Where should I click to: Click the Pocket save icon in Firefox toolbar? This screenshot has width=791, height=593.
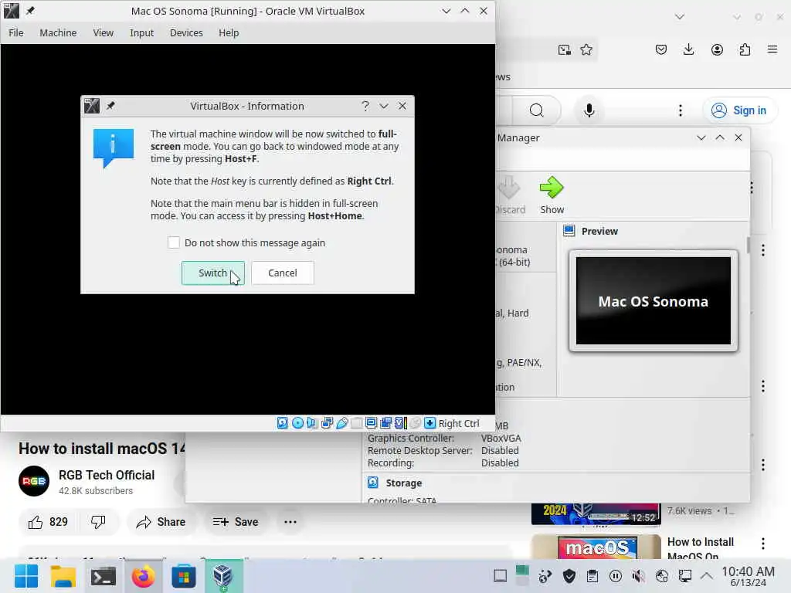click(661, 49)
